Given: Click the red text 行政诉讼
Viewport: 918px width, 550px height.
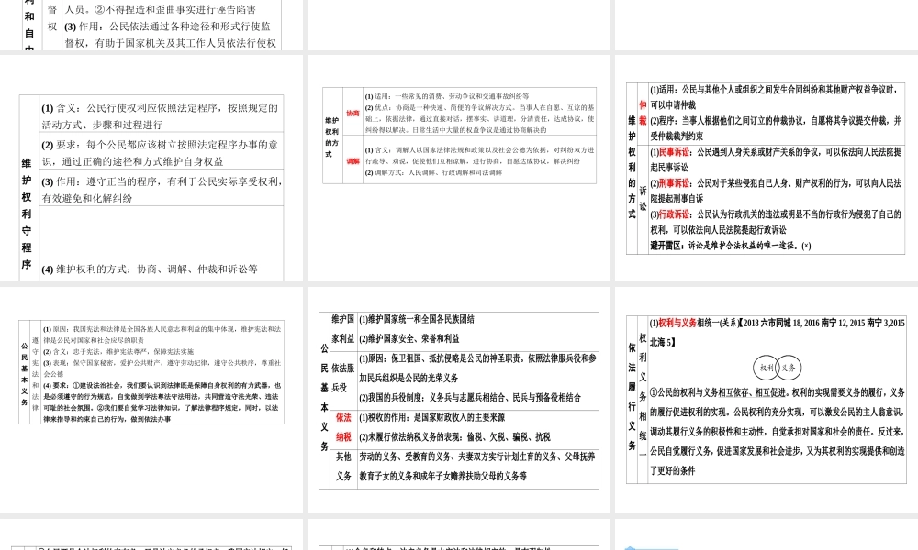Looking at the screenshot, I should coord(674,214).
